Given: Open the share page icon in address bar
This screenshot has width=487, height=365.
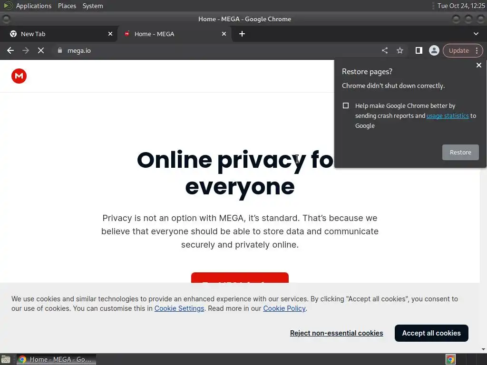Looking at the screenshot, I should [x=384, y=50].
